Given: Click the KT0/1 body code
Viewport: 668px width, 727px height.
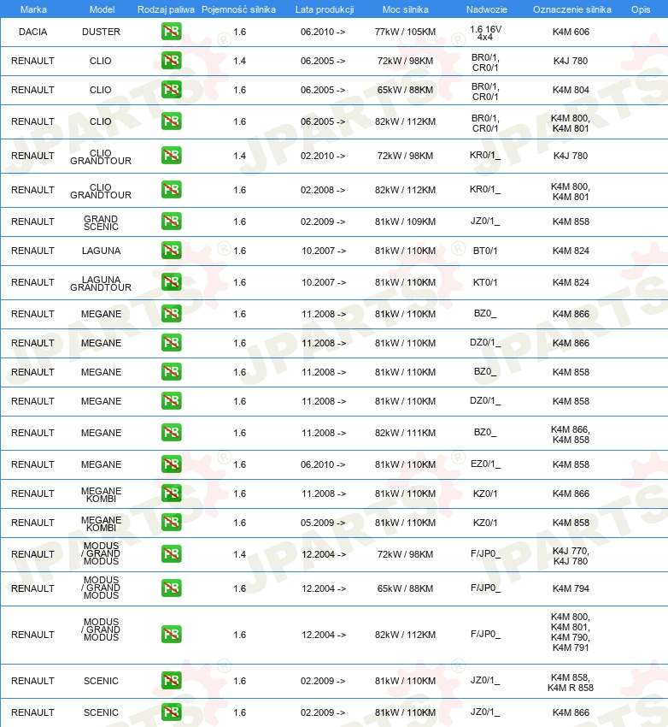Looking at the screenshot, I should (485, 282).
